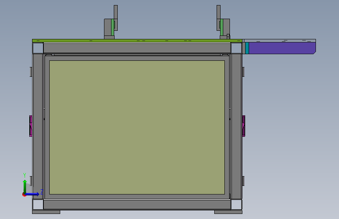Click the blue Z axis arrow of the triad

click(x=32, y=194)
